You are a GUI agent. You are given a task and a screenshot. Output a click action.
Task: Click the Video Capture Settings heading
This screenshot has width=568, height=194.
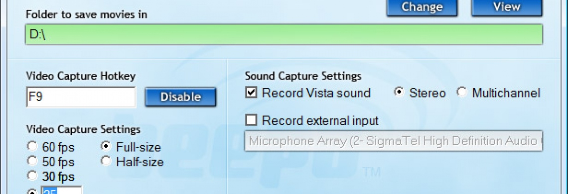(83, 129)
